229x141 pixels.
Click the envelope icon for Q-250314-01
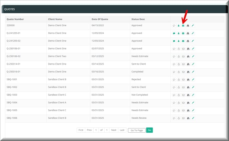[183, 64]
